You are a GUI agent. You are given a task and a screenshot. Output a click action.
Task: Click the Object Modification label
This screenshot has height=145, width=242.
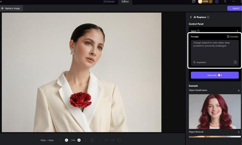(198, 90)
